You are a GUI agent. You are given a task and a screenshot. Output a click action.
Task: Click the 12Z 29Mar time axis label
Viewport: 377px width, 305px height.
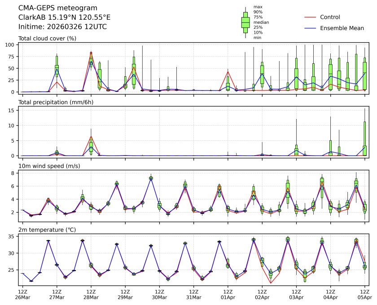pyautogui.click(x=125, y=294)
